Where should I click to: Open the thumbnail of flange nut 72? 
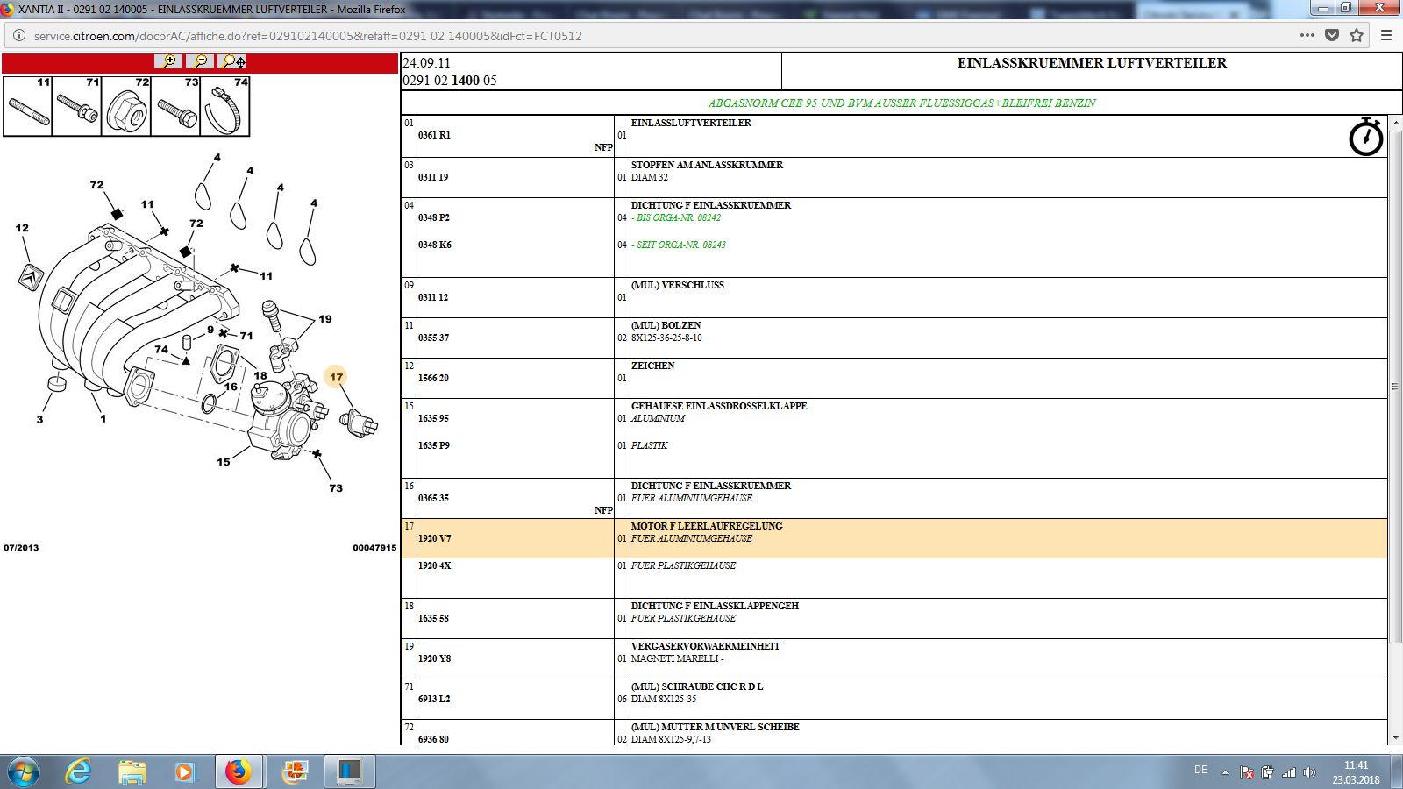[126, 106]
